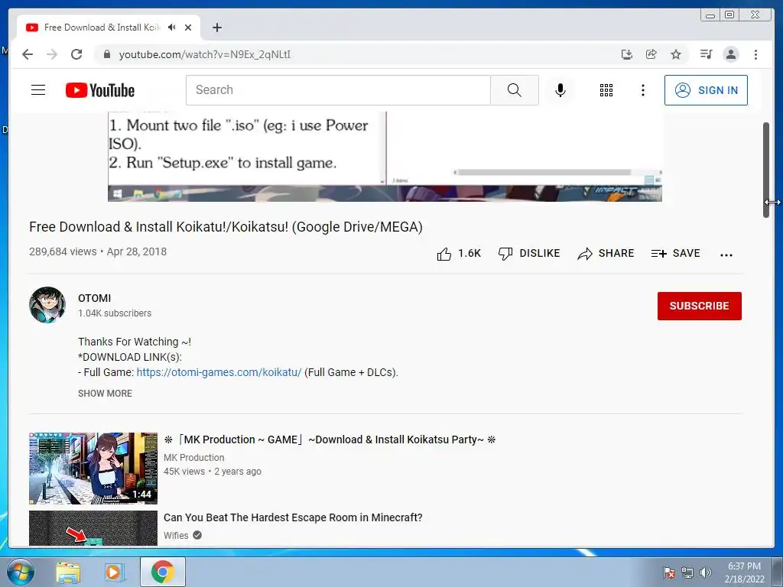783x587 pixels.
Task: Open YouTube hamburger guide menu
Action: (38, 90)
